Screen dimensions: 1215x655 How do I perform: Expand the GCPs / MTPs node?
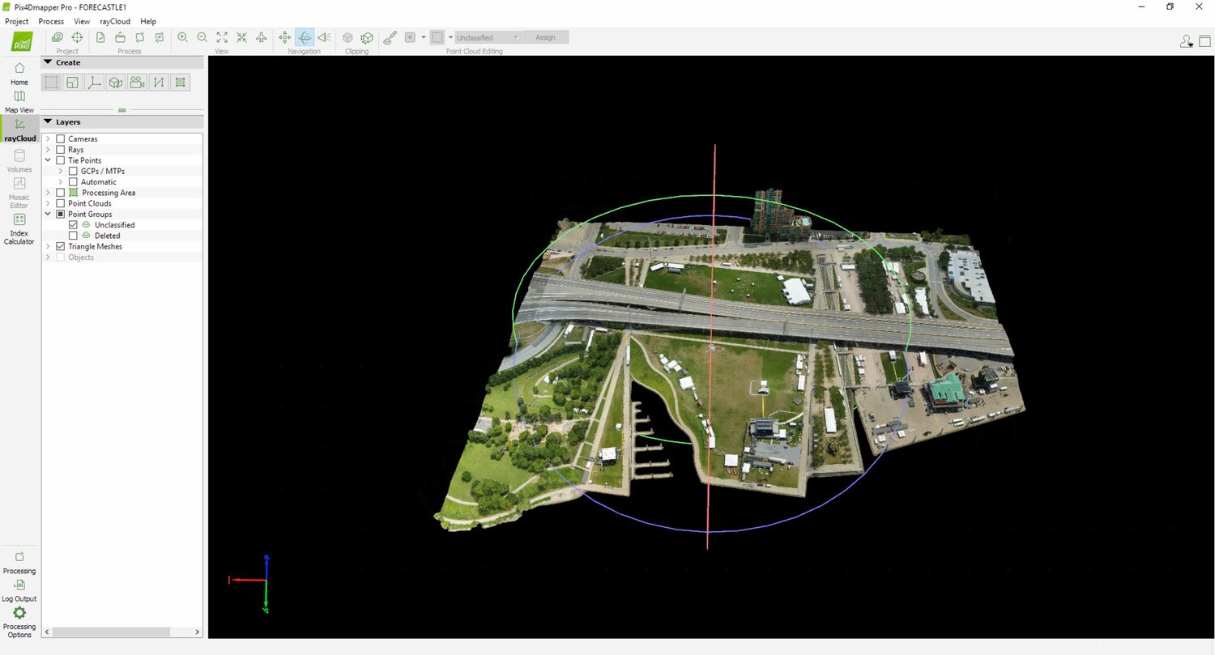click(x=61, y=172)
